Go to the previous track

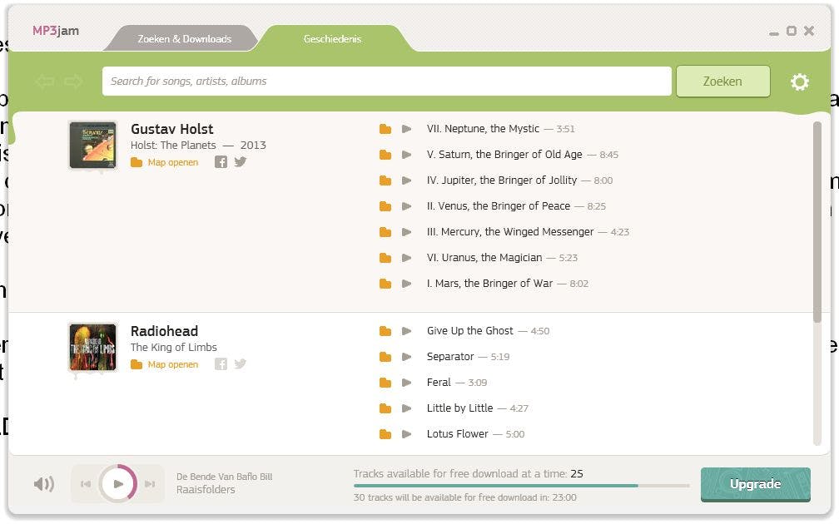click(85, 484)
